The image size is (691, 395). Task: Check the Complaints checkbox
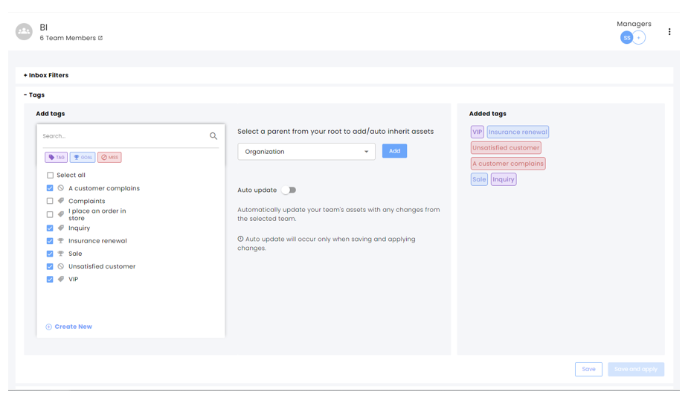pyautogui.click(x=50, y=201)
